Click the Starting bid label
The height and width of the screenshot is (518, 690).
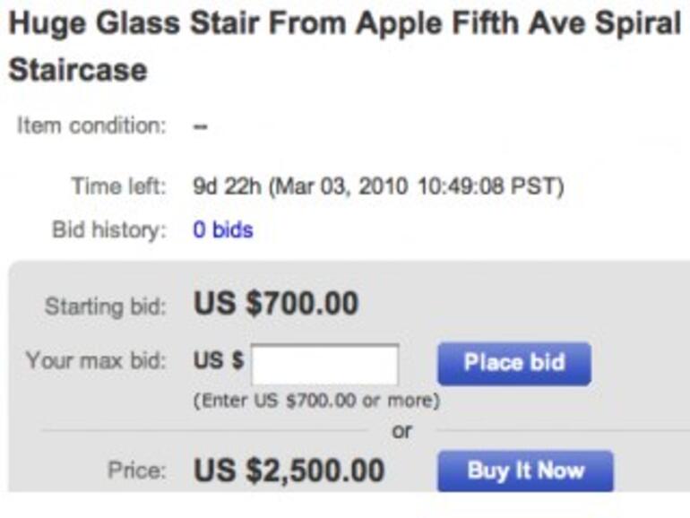pyautogui.click(x=106, y=306)
